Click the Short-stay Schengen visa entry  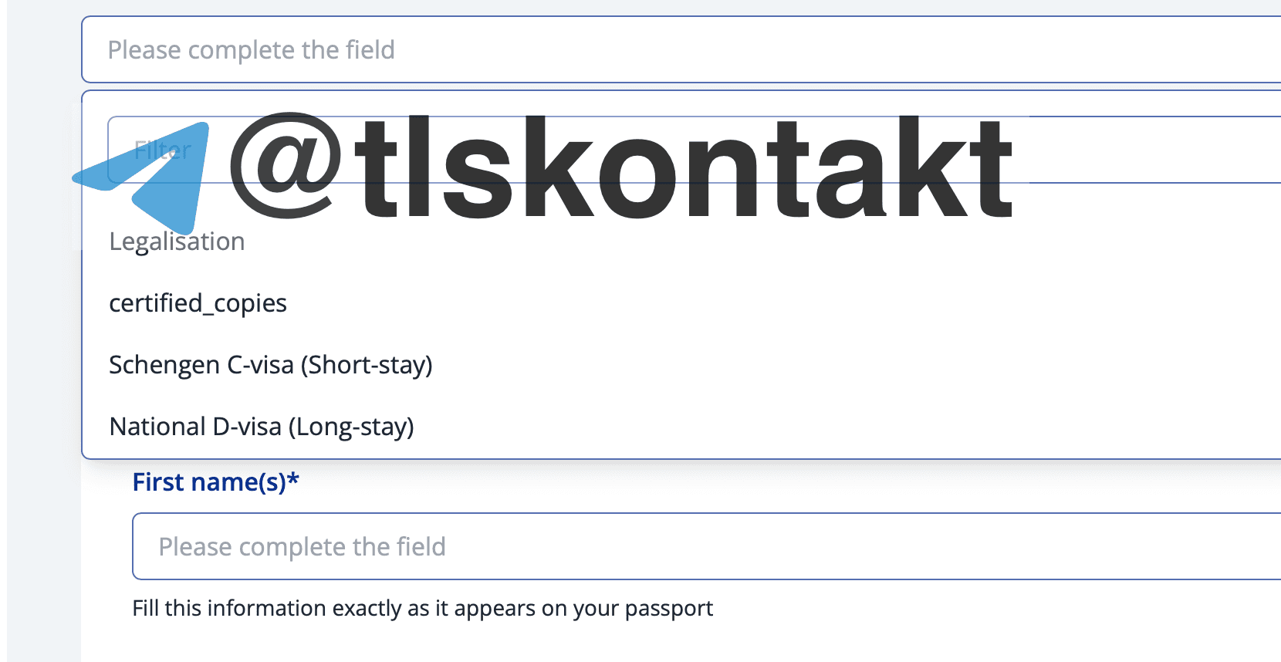point(270,365)
